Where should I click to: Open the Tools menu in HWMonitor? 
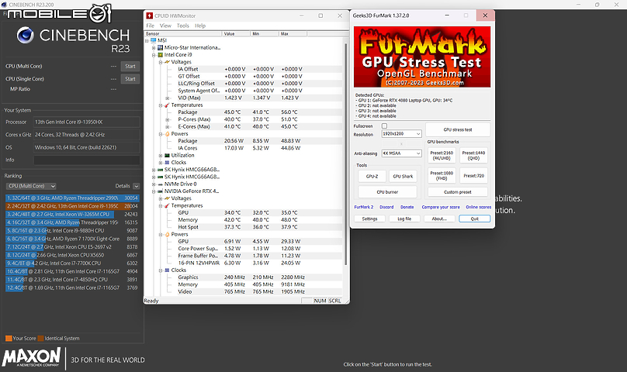(182, 26)
